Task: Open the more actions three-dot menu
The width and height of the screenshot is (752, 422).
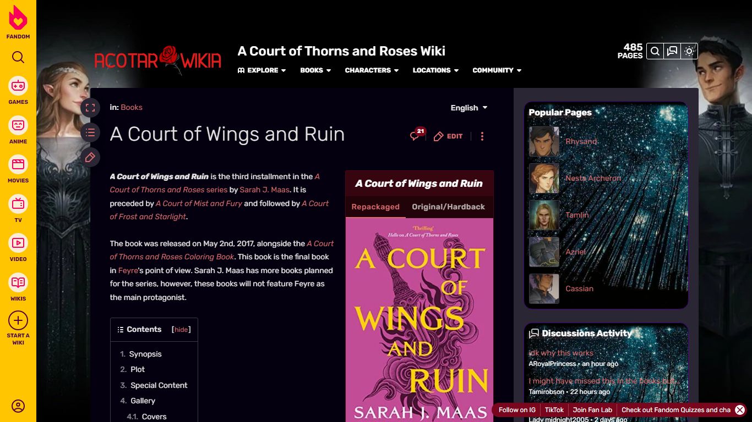Action: point(482,136)
